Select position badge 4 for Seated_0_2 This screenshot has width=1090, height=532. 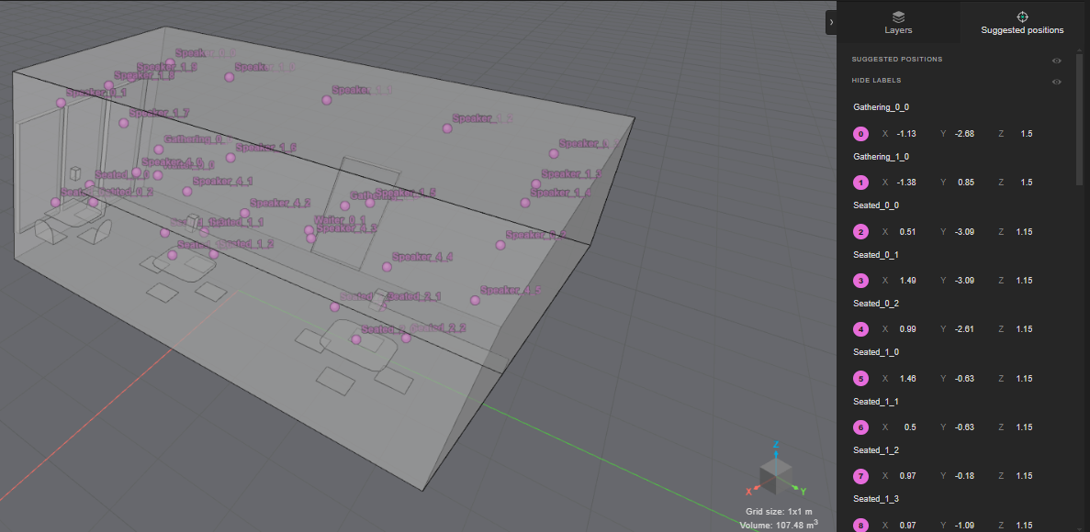coord(861,329)
